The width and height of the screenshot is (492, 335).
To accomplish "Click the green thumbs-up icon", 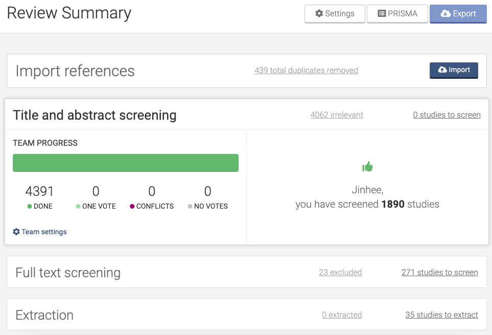I will point(367,166).
